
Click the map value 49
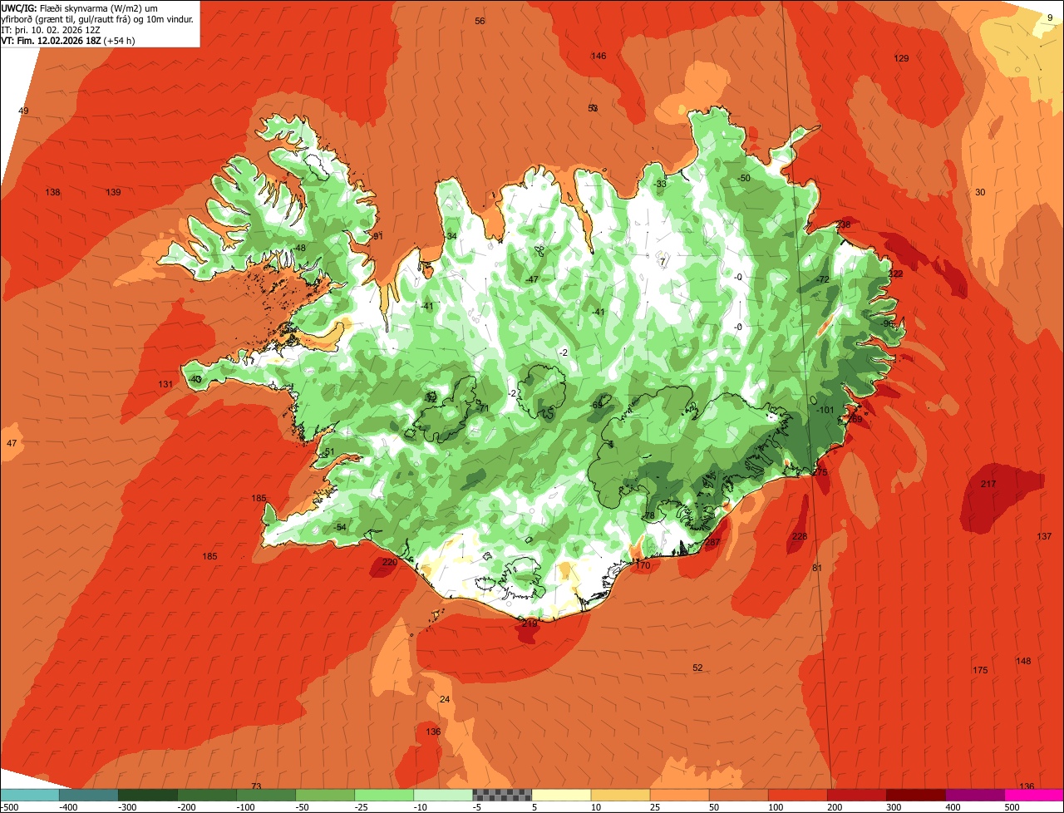point(23,111)
